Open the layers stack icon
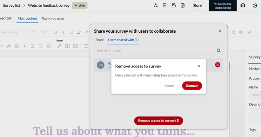 243,6
